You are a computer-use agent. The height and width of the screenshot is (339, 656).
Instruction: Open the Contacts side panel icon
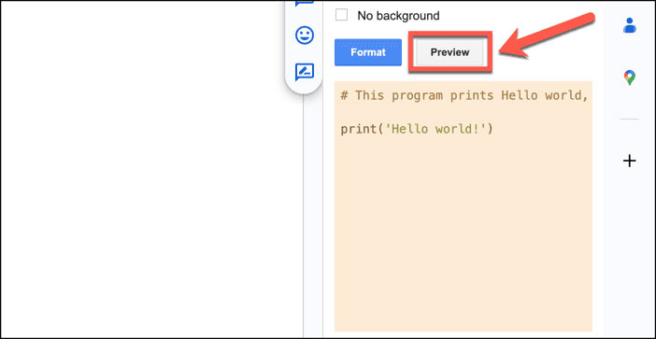coord(629,25)
